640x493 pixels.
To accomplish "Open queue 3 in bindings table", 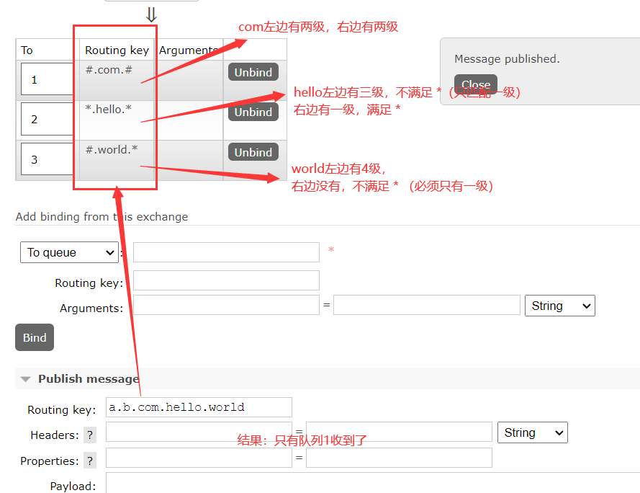I will 47,159.
